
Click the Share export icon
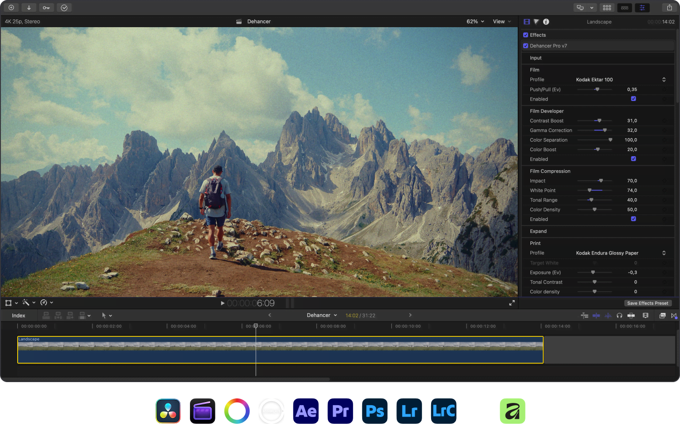click(670, 8)
